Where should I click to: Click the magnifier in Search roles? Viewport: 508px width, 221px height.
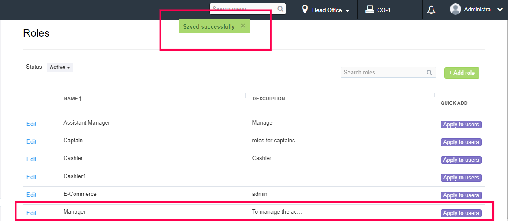430,73
